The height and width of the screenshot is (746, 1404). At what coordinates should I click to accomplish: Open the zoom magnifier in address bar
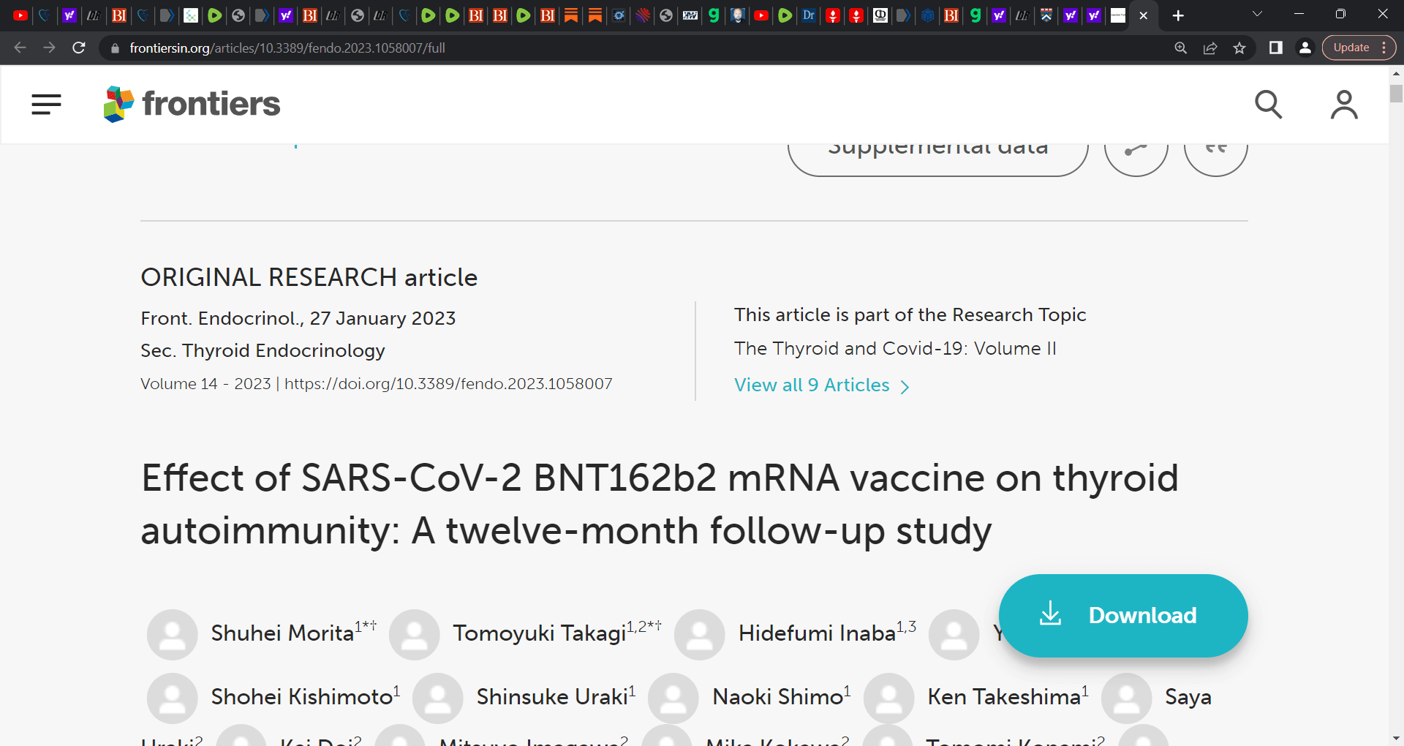(1180, 48)
